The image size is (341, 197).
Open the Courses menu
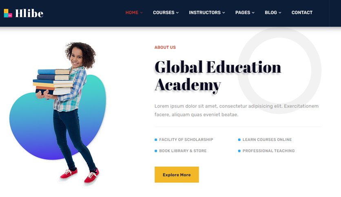click(164, 13)
